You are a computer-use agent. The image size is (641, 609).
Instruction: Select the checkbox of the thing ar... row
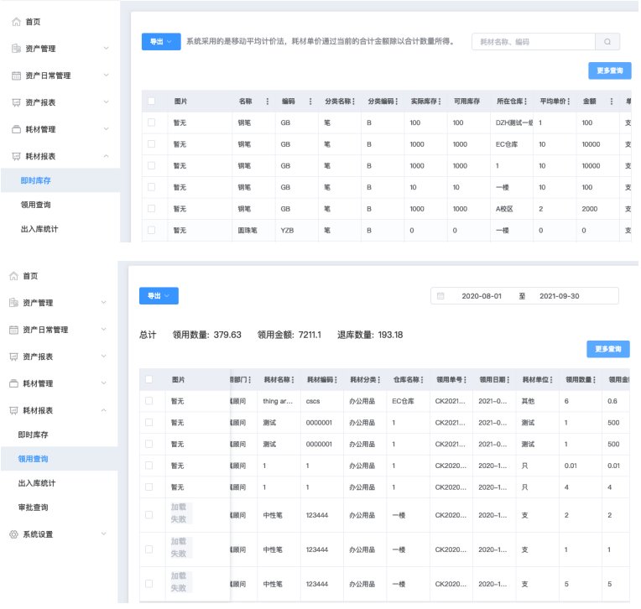(x=149, y=401)
